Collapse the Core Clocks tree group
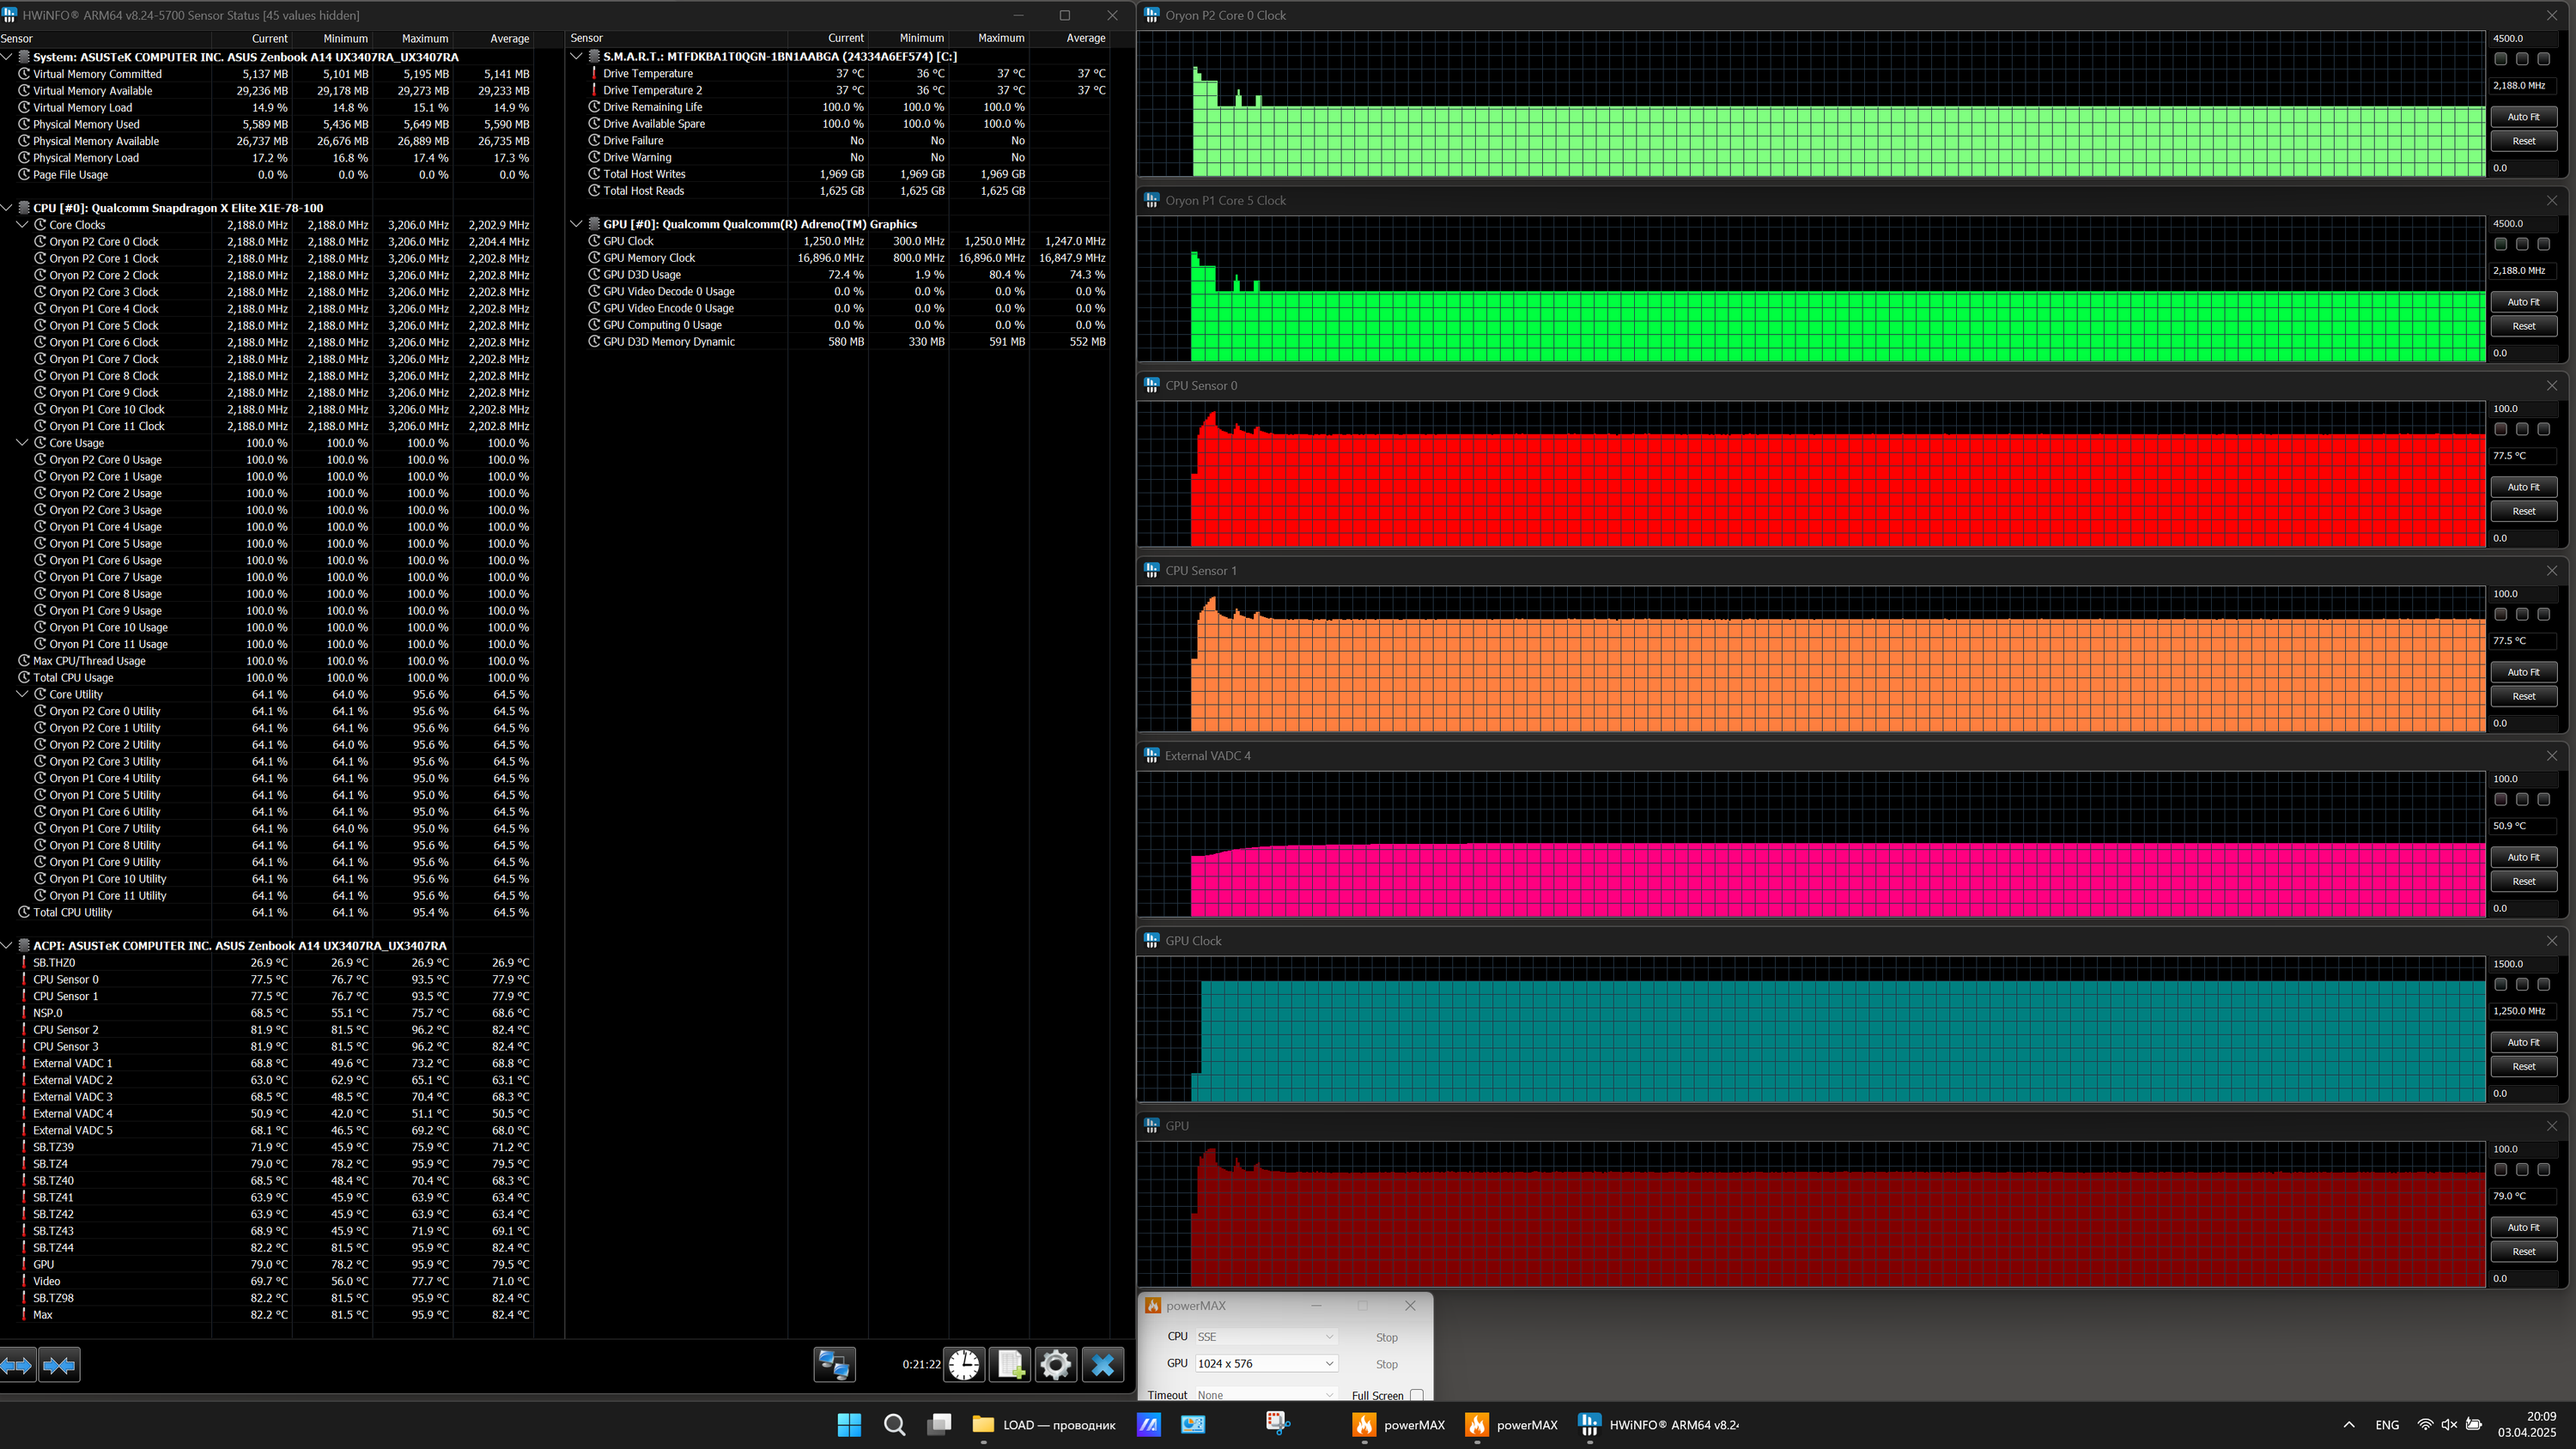This screenshot has width=2576, height=1449. click(23, 225)
